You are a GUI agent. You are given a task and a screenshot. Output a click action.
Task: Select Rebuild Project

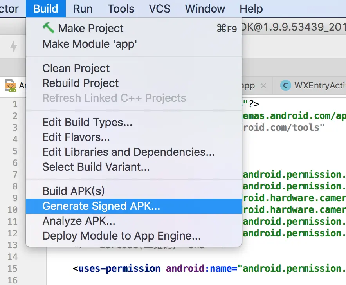[x=81, y=83]
